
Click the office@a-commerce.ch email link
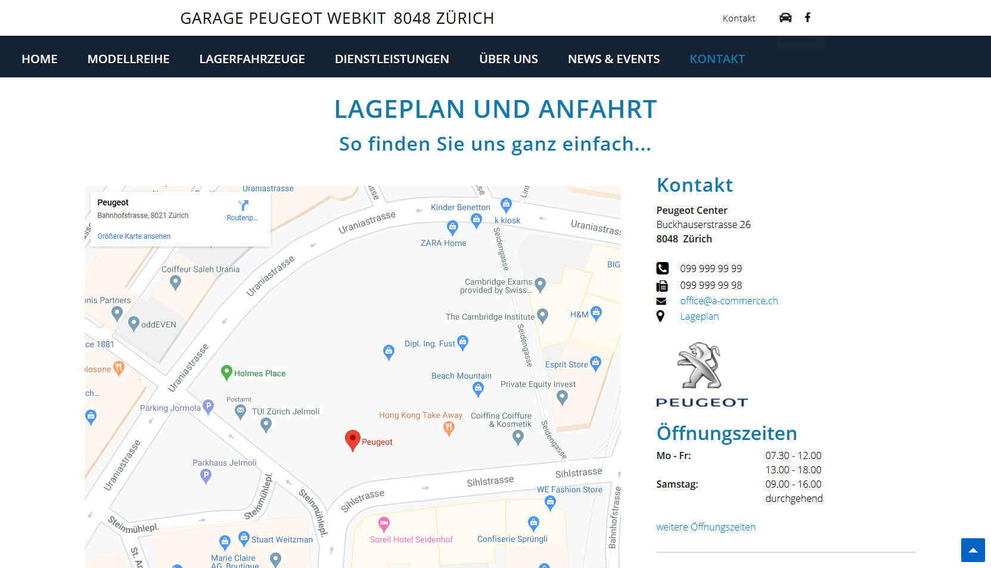click(729, 301)
